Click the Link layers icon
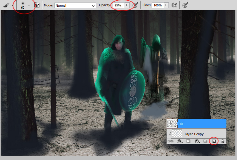Viewport: 237px width, 160px height. [170, 141]
